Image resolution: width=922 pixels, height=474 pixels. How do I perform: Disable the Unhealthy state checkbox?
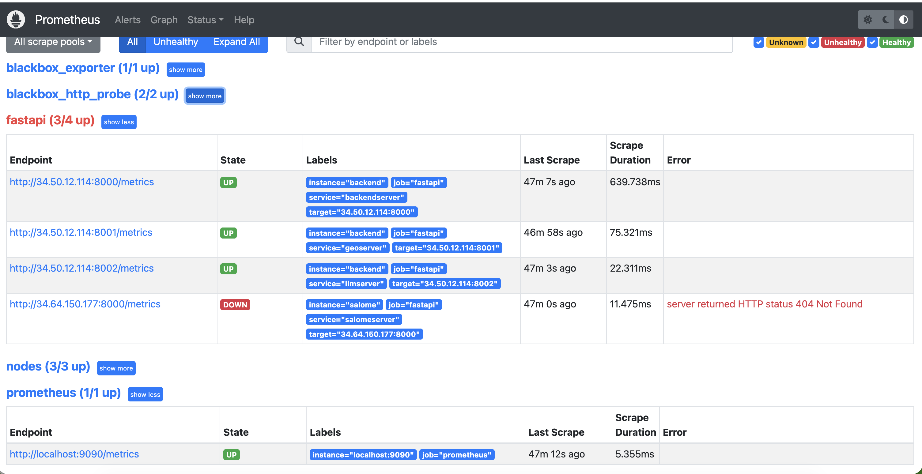pos(814,42)
